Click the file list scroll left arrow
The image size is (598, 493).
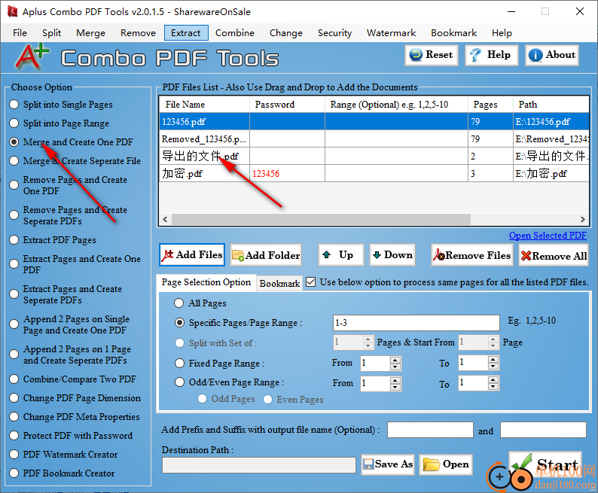pyautogui.click(x=165, y=219)
